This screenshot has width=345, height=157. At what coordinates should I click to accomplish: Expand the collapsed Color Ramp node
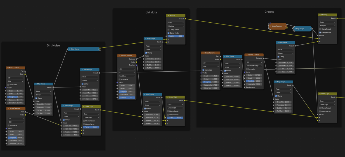coord(69,49)
